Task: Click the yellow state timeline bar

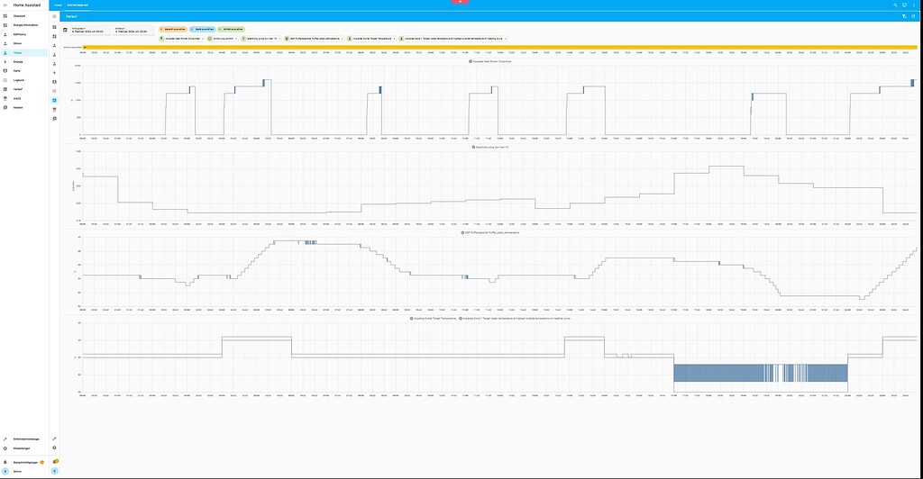Action: tap(499, 47)
